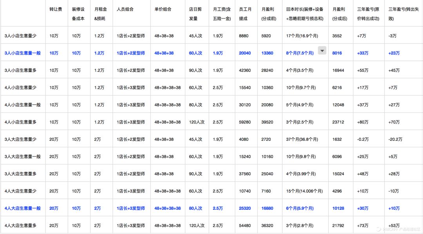
Task: Click the blue +33万 cell
Action: tap(363, 53)
